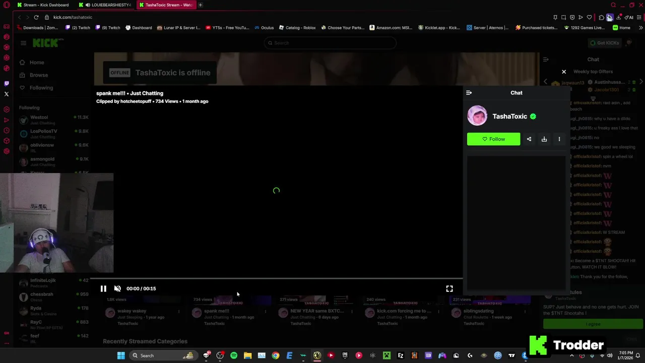Open Google Chrome from taskbar
645x363 pixels.
point(275,355)
